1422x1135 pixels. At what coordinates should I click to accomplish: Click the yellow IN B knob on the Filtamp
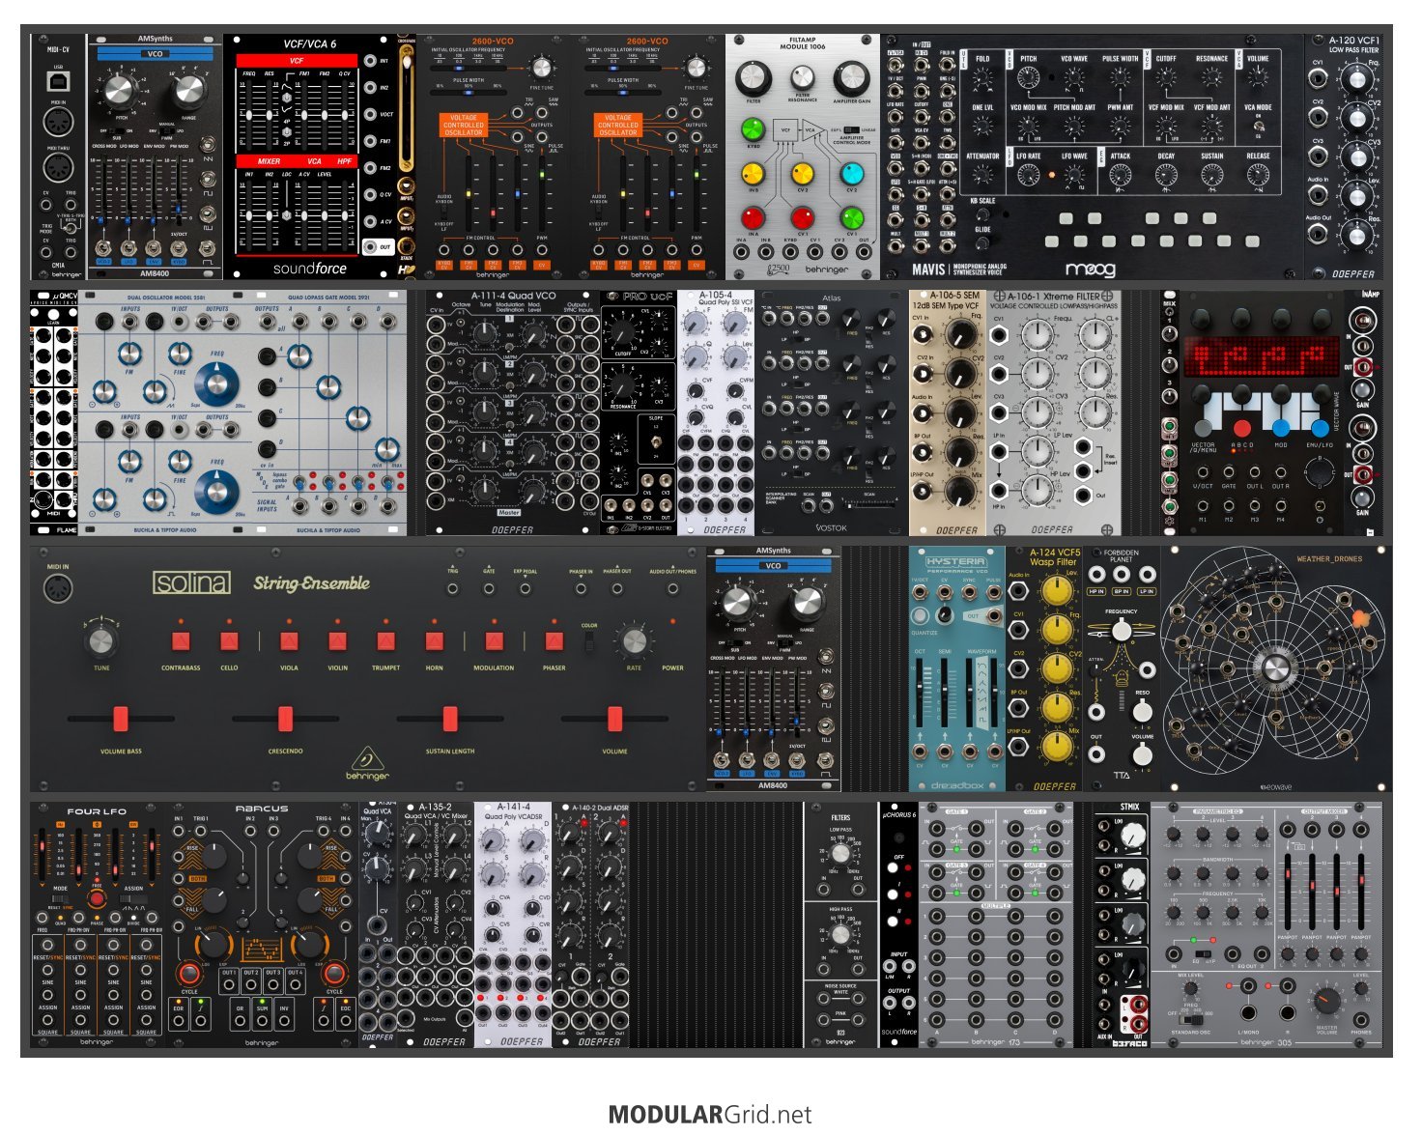(753, 174)
